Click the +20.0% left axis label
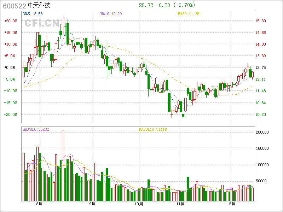 coord(11,21)
